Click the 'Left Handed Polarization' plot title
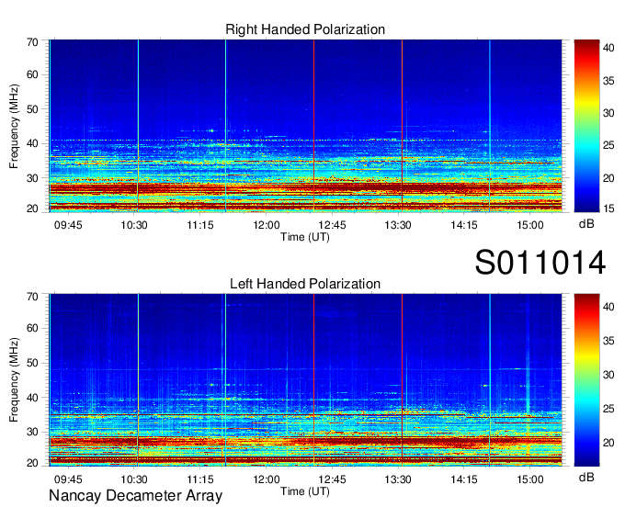 pos(305,284)
